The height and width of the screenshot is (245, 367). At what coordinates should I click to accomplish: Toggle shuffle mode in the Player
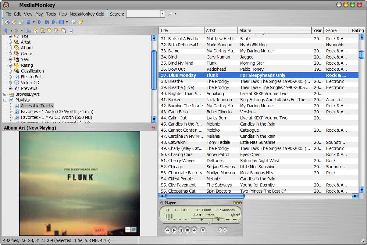tap(220, 230)
